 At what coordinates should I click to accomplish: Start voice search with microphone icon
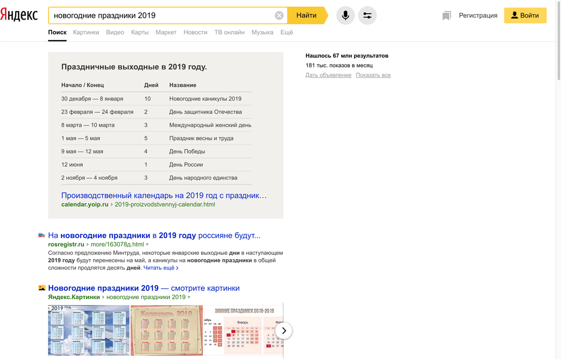(x=345, y=15)
